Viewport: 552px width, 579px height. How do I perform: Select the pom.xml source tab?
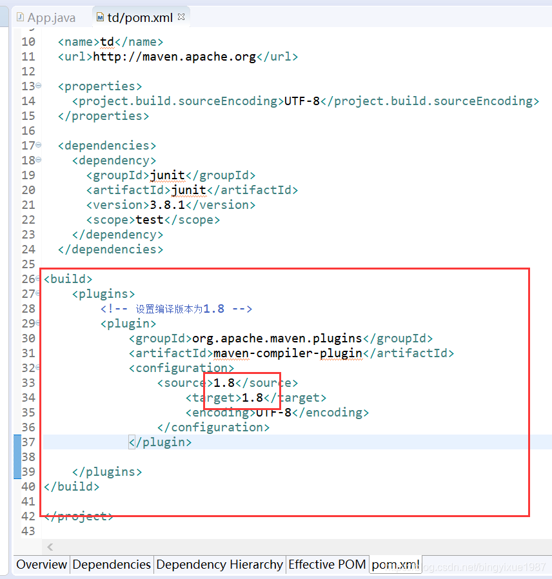point(395,564)
